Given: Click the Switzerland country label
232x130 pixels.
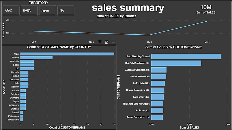Looking at the screenshot, I should pos(13,120).
